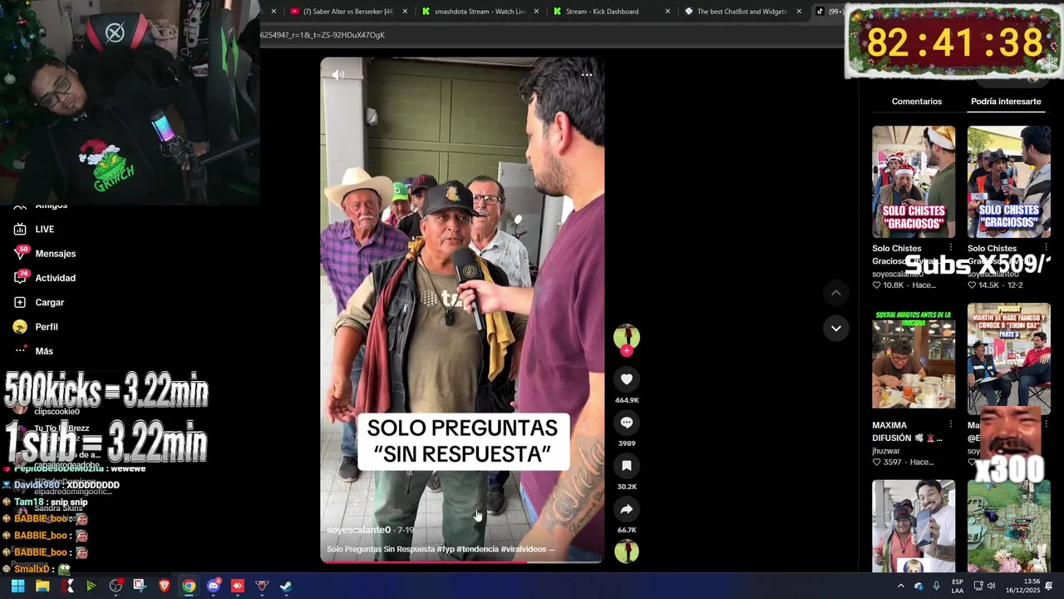Click the LIVE camera icon in sidebar
The width and height of the screenshot is (1064, 599).
click(x=20, y=229)
